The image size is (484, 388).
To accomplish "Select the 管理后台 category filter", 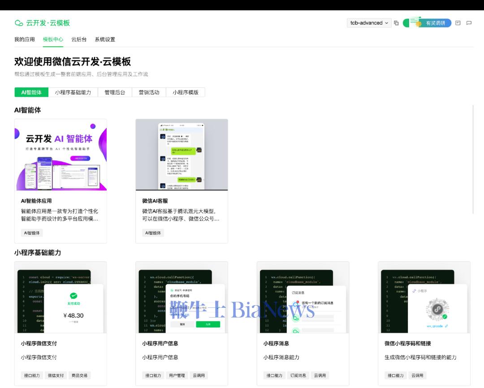I will click(x=115, y=92).
